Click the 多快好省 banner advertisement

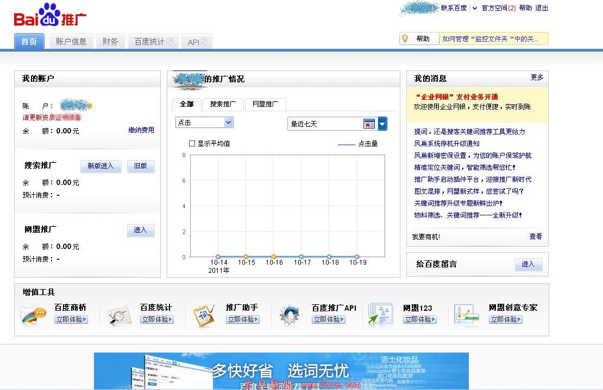(x=281, y=371)
